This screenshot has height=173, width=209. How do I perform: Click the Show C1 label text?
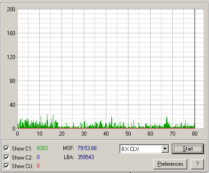[22, 149]
